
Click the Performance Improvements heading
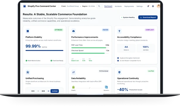85,37
